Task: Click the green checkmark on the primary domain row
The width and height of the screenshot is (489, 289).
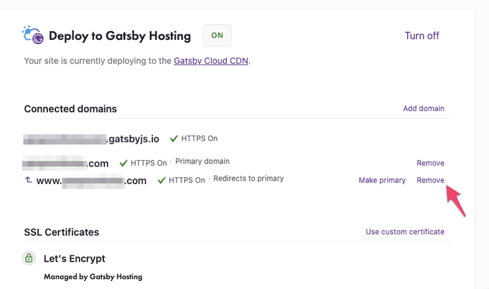Action: point(123,163)
